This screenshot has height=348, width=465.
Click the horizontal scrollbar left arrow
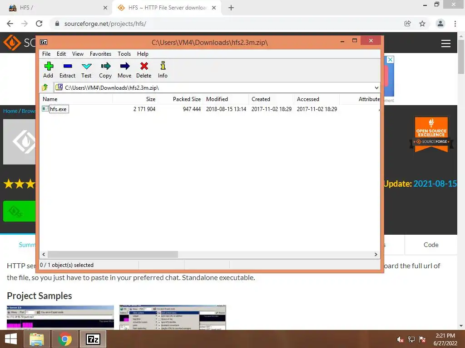(44, 255)
